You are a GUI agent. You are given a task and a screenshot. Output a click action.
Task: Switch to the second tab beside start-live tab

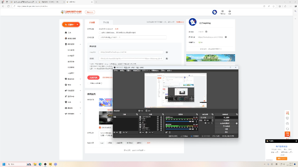106,22
